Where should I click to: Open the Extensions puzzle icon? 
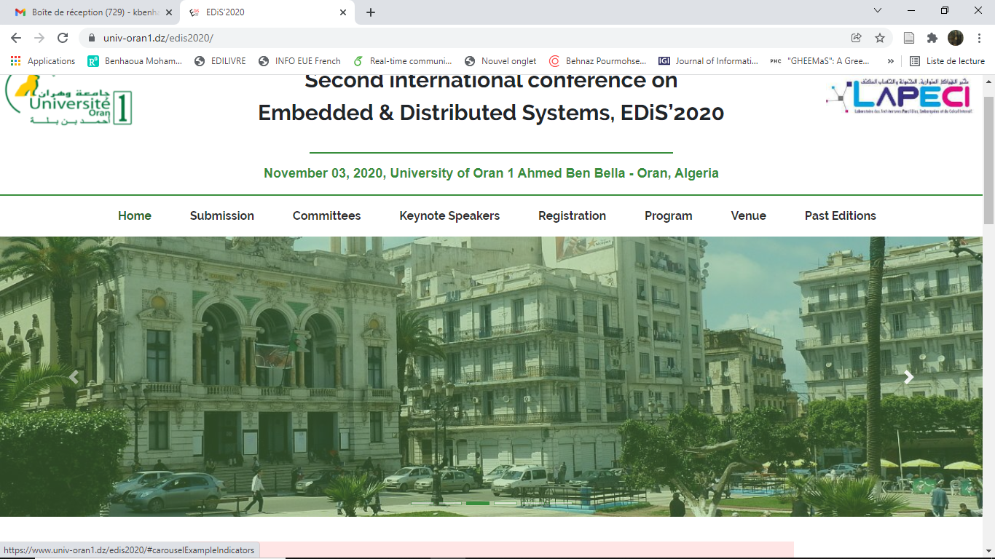click(932, 38)
